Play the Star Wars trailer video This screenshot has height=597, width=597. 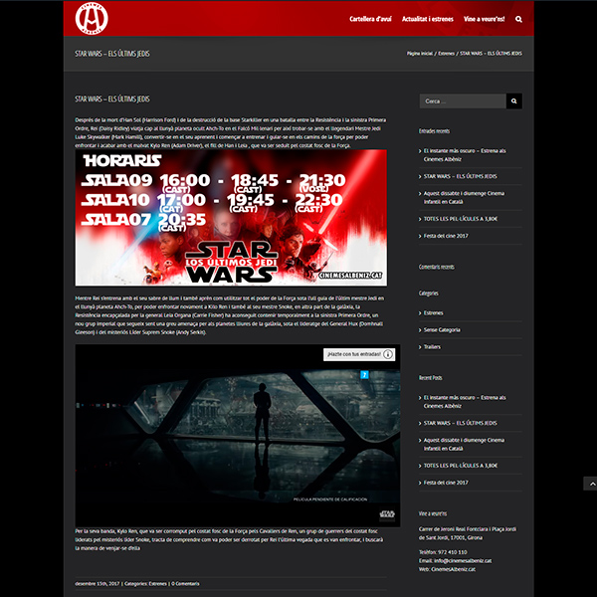coord(238,436)
